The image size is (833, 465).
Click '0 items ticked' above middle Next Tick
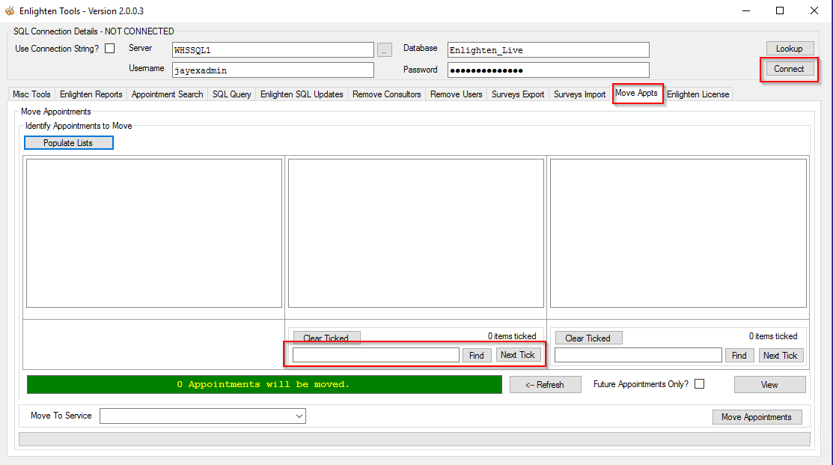click(512, 336)
